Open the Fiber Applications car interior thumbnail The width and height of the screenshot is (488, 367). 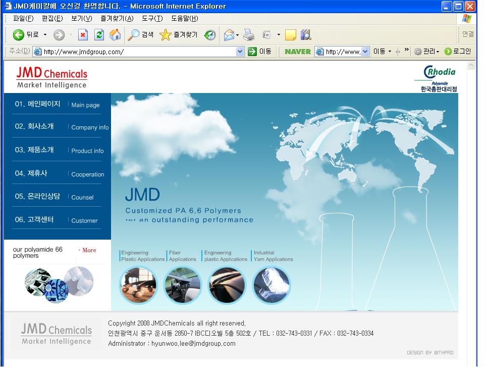(183, 285)
